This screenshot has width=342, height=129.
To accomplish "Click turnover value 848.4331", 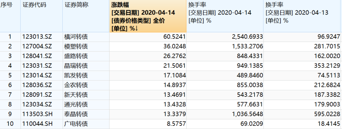I will (250, 56).
